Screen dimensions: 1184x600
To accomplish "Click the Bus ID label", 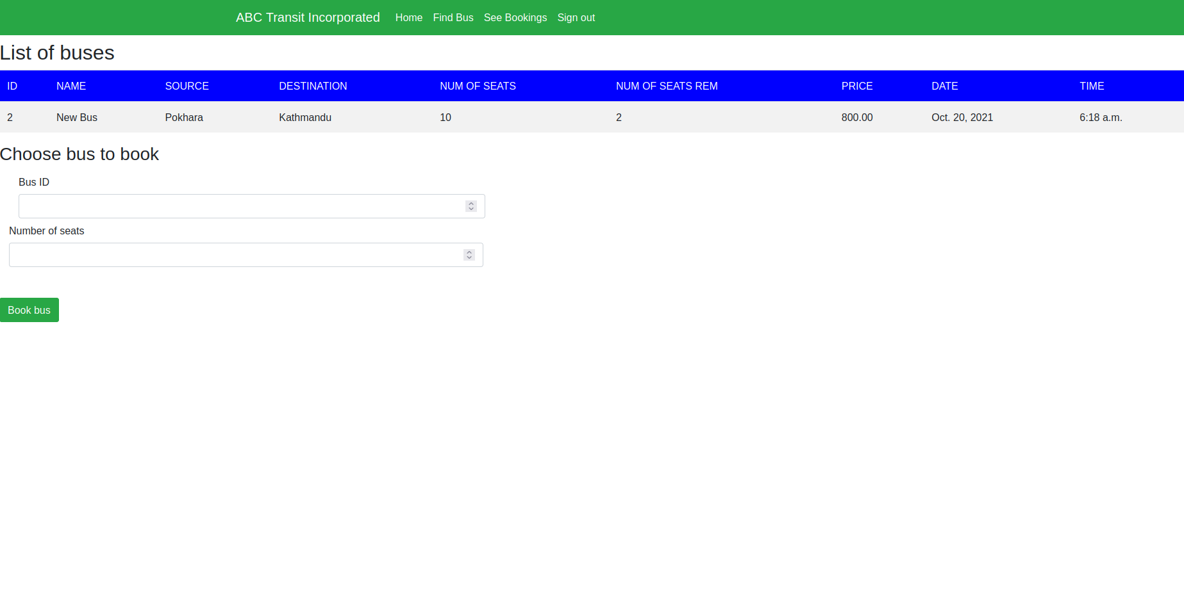I will (33, 182).
